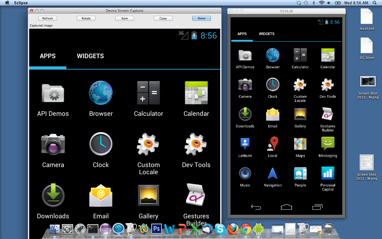Image resolution: width=382 pixels, height=239 pixels.
Task: Click Custom Locale icon in captured image
Action: click(148, 144)
